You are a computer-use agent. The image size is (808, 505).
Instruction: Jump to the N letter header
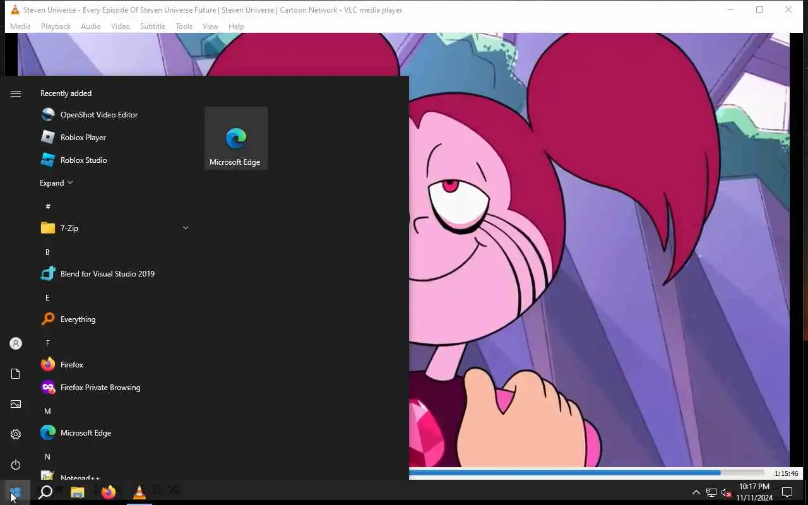pos(47,456)
